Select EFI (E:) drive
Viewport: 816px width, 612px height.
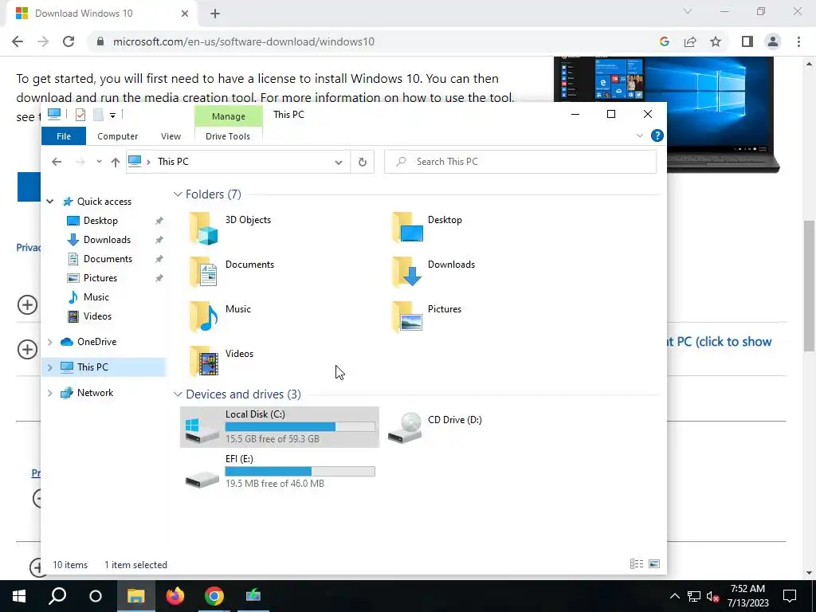tap(280, 471)
